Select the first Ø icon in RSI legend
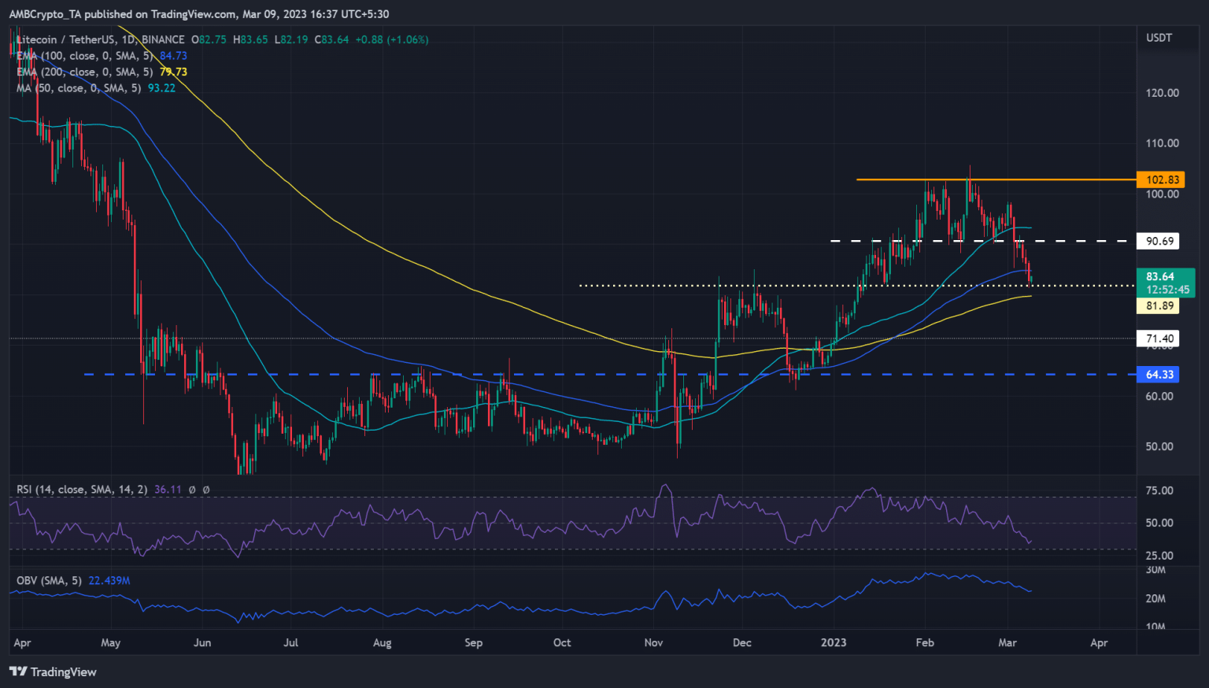 coord(194,490)
